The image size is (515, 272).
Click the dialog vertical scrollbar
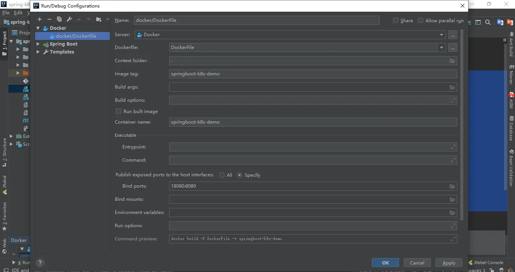[x=461, y=124]
